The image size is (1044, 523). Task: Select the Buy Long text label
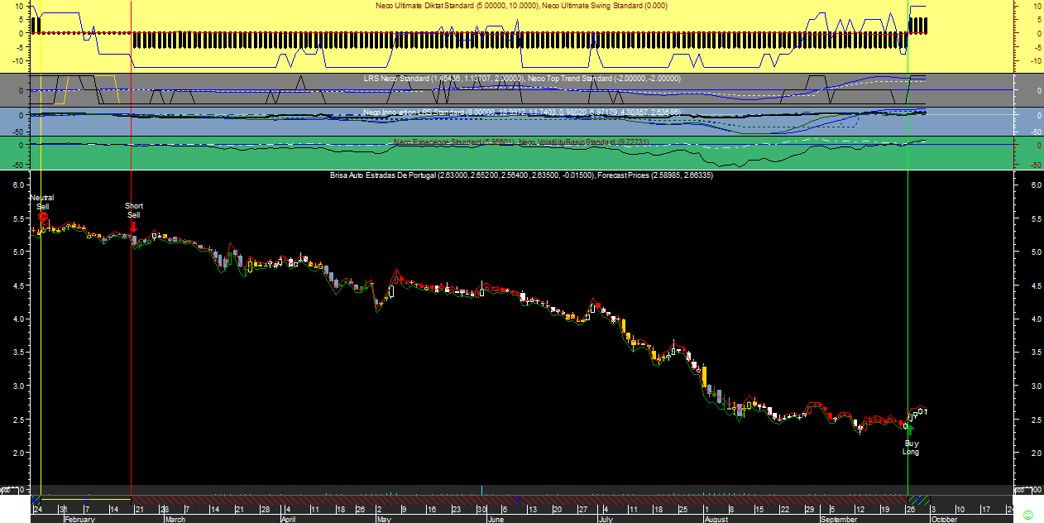[x=911, y=448]
